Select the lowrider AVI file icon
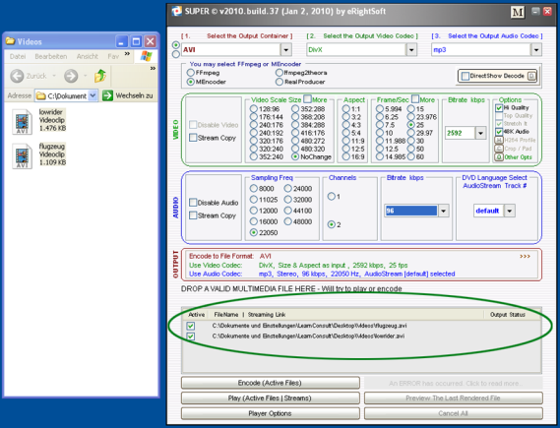The image size is (560, 428). click(22, 122)
